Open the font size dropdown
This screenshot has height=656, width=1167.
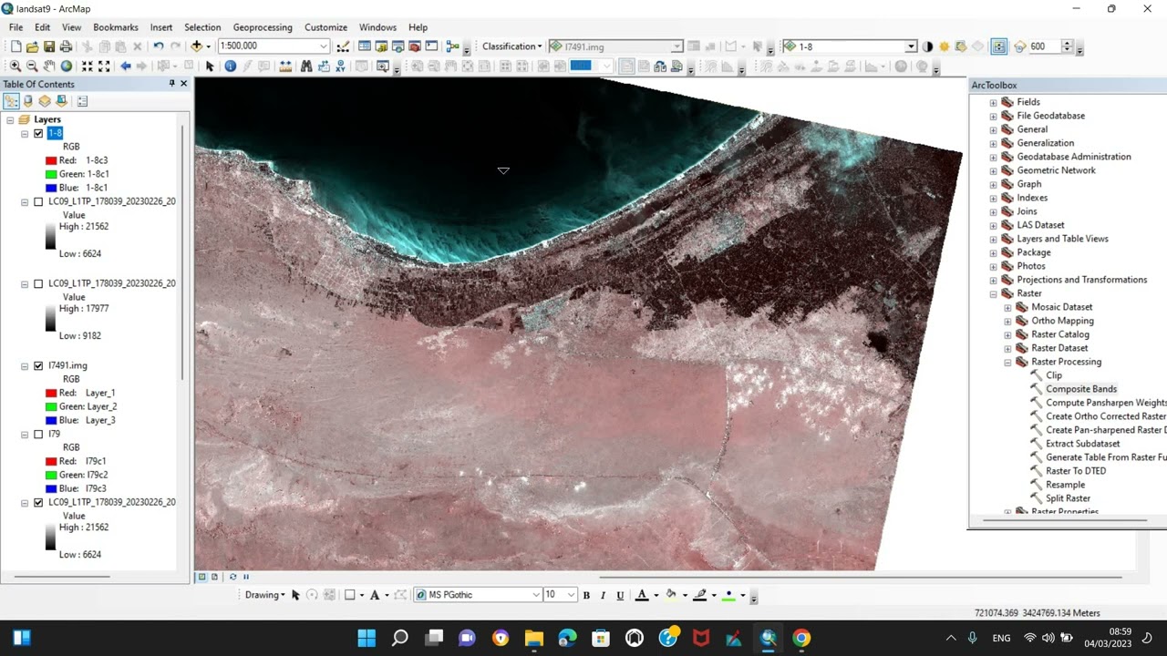[x=571, y=595]
